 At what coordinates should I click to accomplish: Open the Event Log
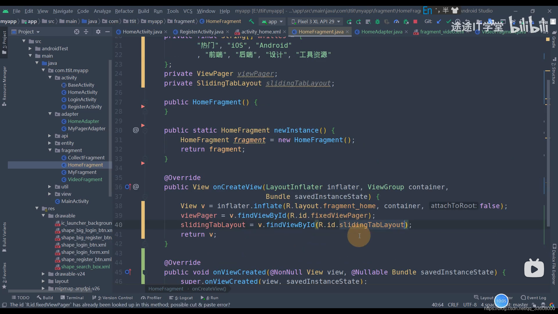pos(534,298)
